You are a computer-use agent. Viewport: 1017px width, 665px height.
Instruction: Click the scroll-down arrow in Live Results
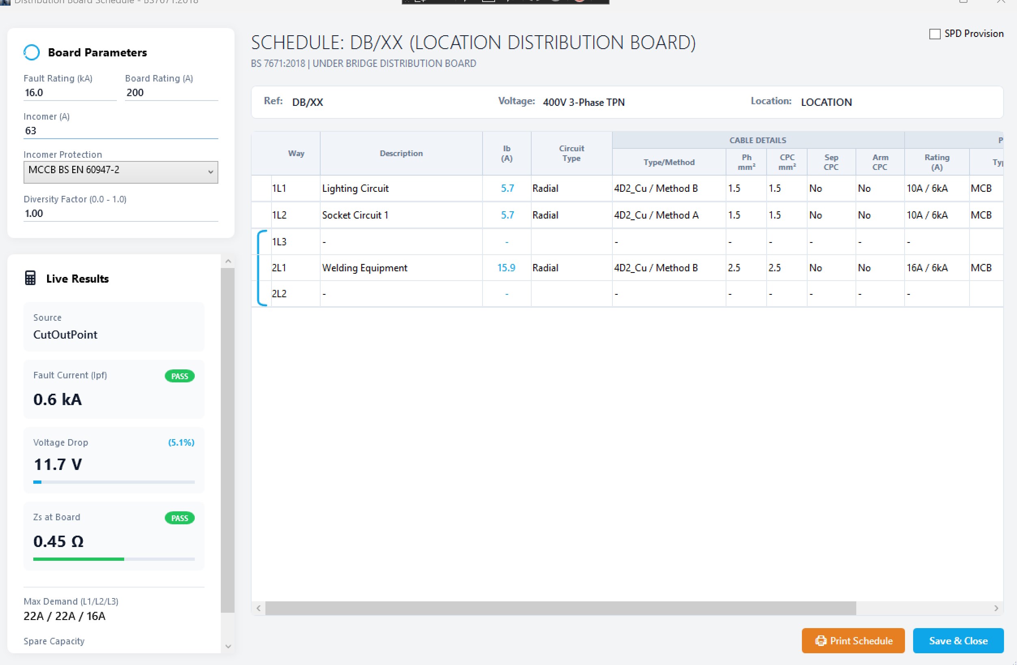click(228, 646)
